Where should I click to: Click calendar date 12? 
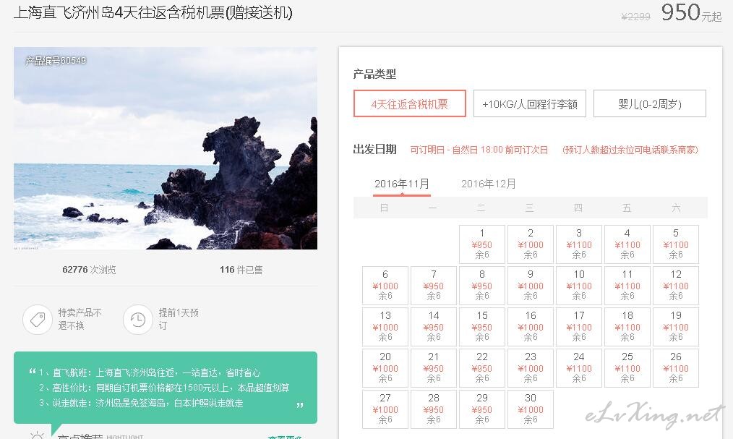[x=676, y=285]
